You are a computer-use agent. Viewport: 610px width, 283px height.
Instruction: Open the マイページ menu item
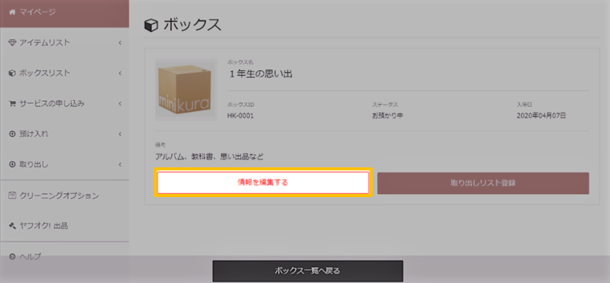click(64, 13)
